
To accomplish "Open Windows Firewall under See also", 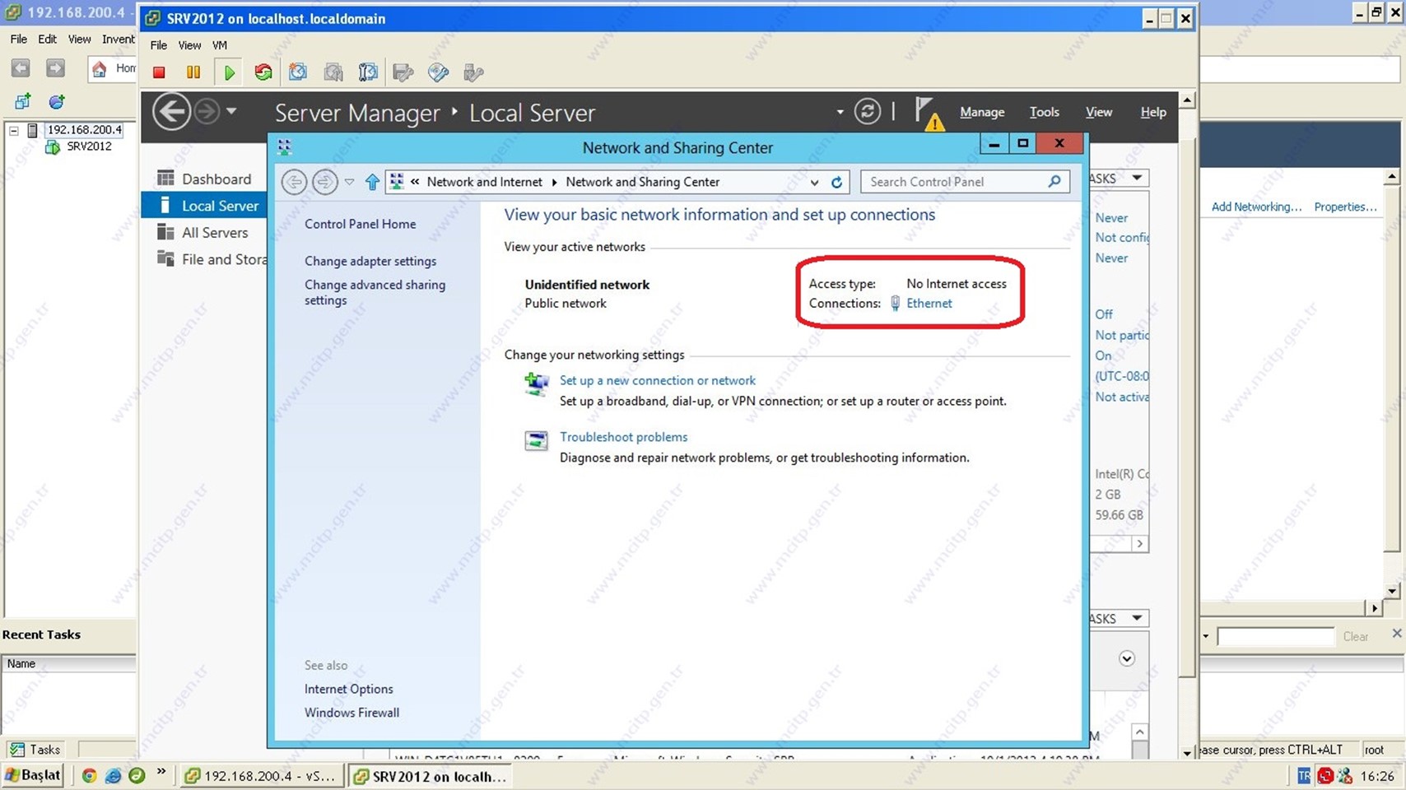I will (351, 713).
